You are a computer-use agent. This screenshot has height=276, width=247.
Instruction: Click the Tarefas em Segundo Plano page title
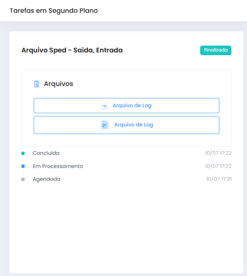(x=54, y=11)
